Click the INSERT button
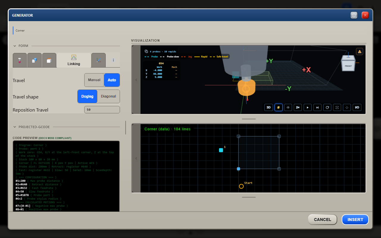The image size is (381, 238). click(355, 220)
